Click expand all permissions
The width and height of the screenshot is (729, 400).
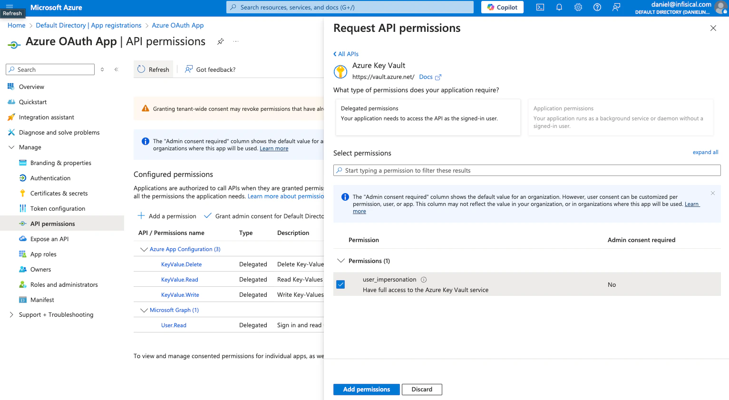(705, 152)
